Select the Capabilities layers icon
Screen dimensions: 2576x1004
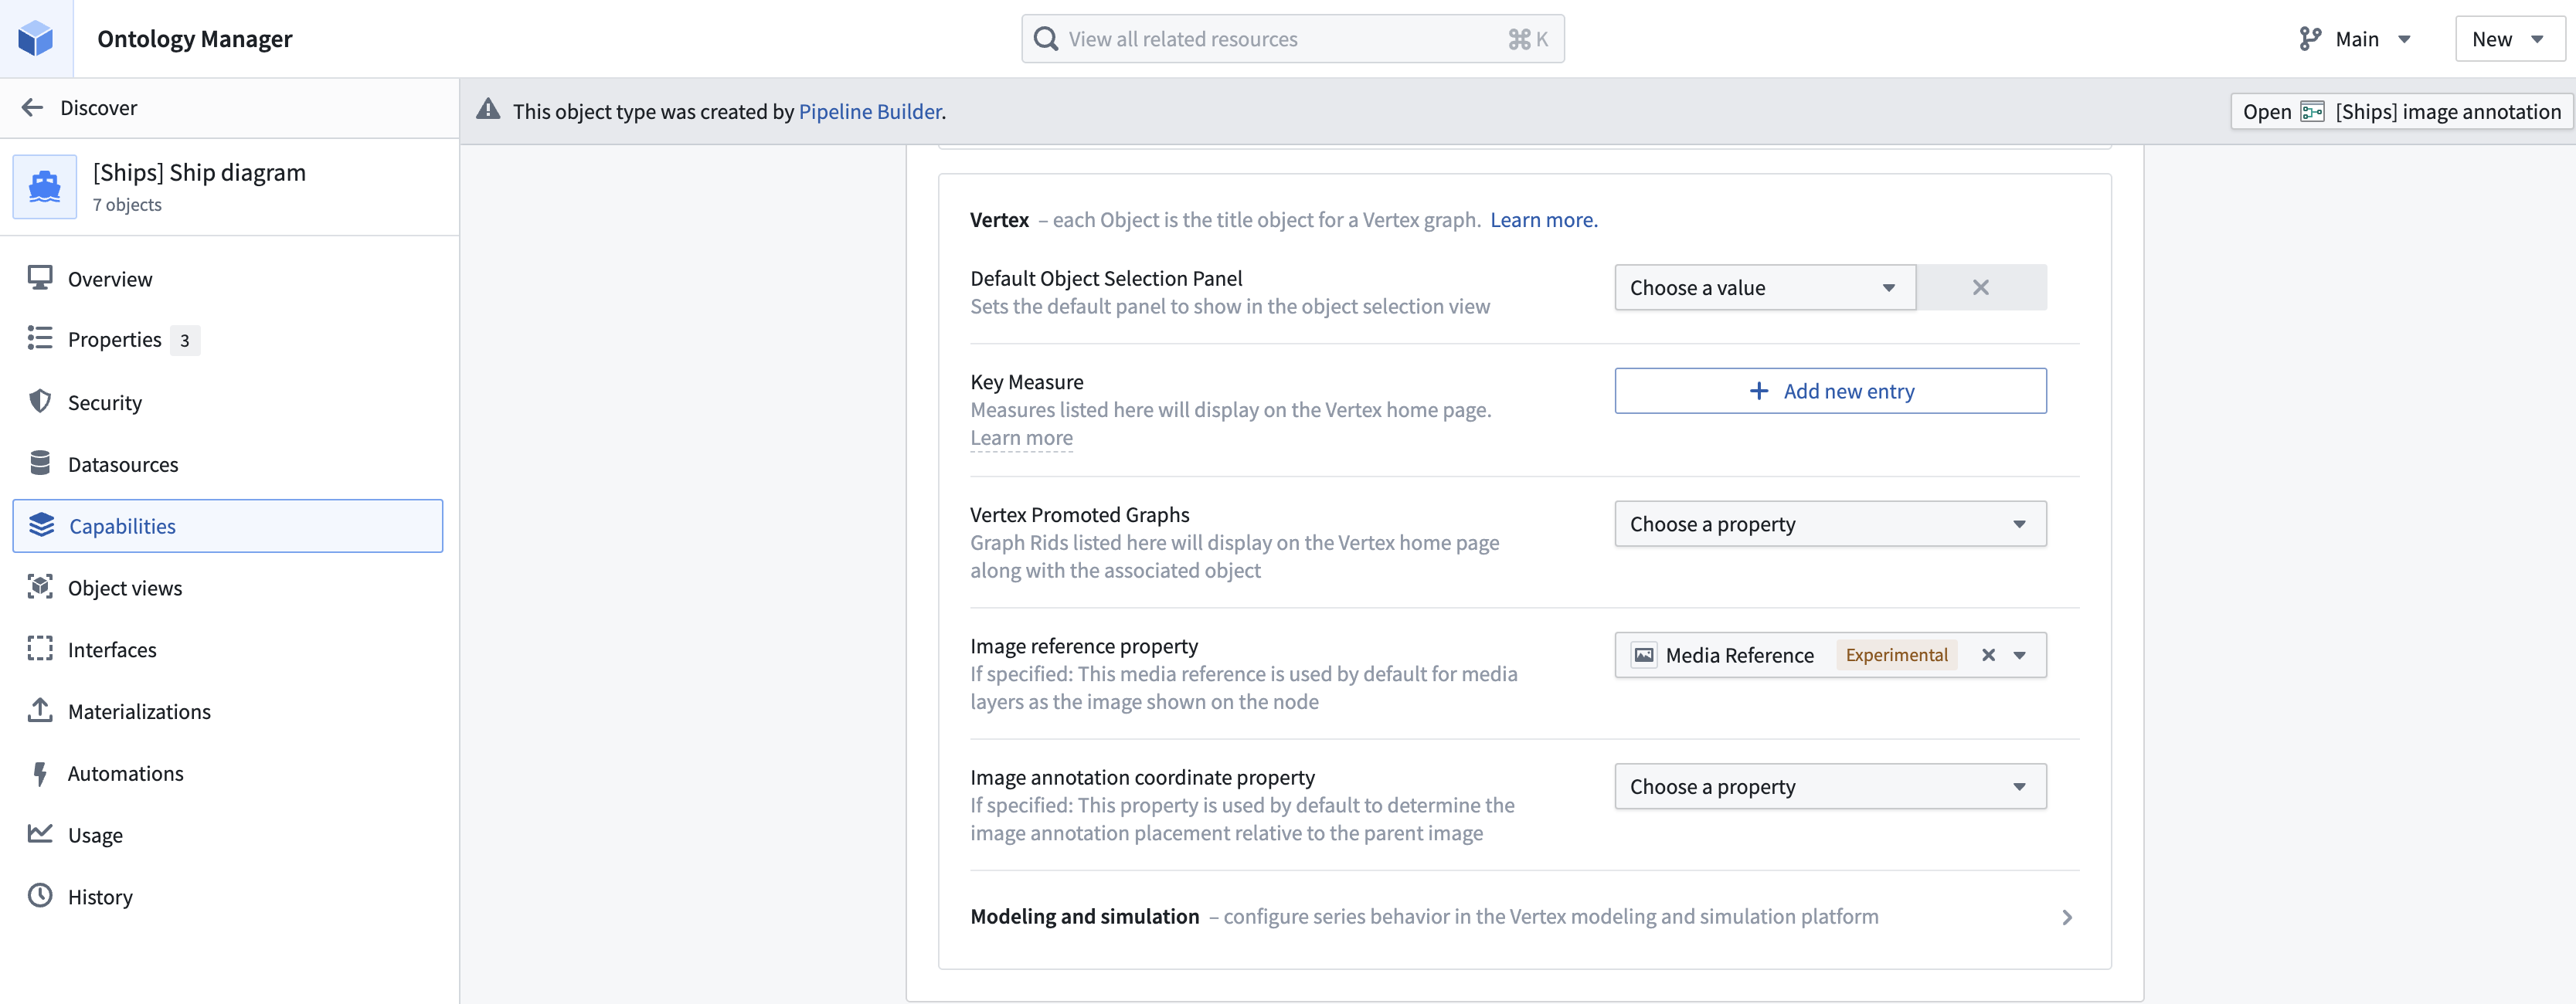pyautogui.click(x=41, y=526)
